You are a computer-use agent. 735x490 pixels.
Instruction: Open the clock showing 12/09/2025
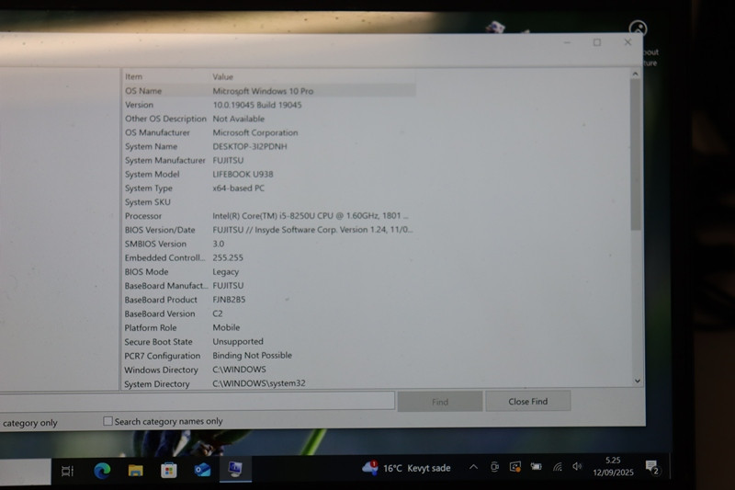pos(613,466)
